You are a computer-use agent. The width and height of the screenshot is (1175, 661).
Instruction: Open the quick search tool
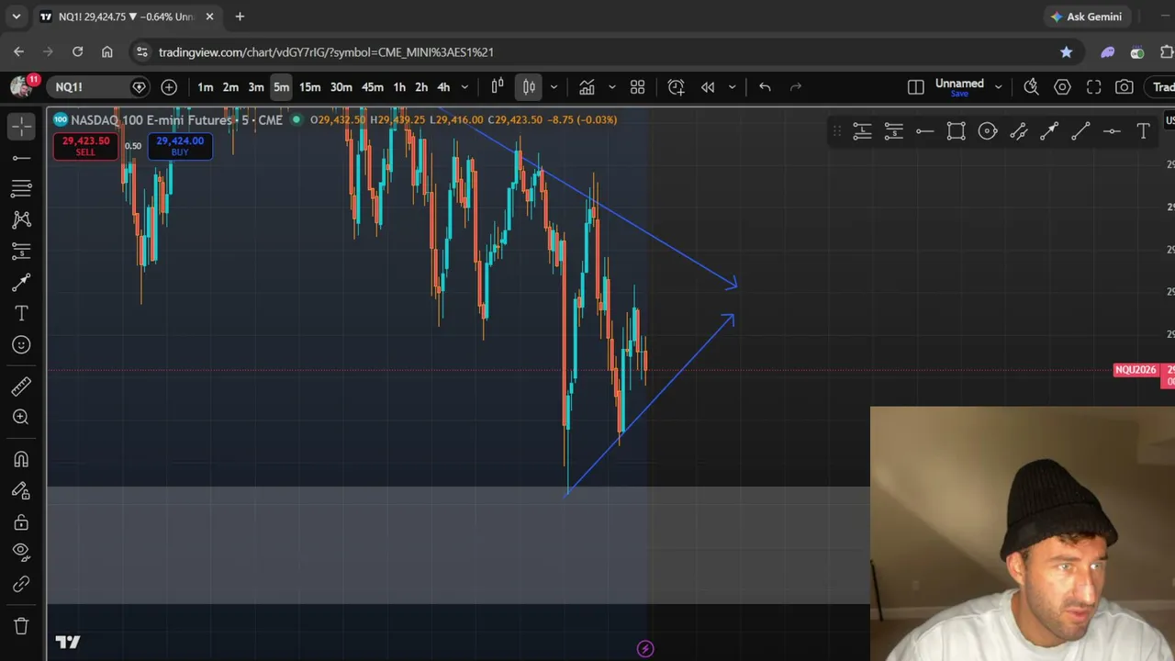1031,87
